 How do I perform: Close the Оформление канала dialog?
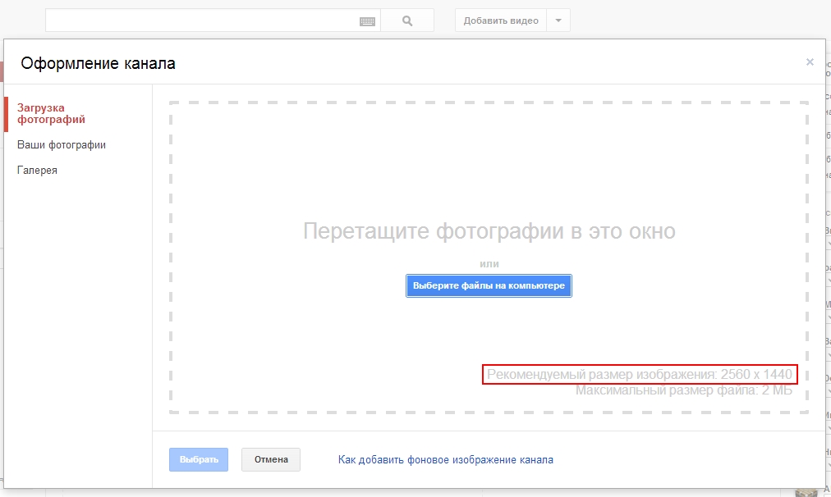(810, 62)
